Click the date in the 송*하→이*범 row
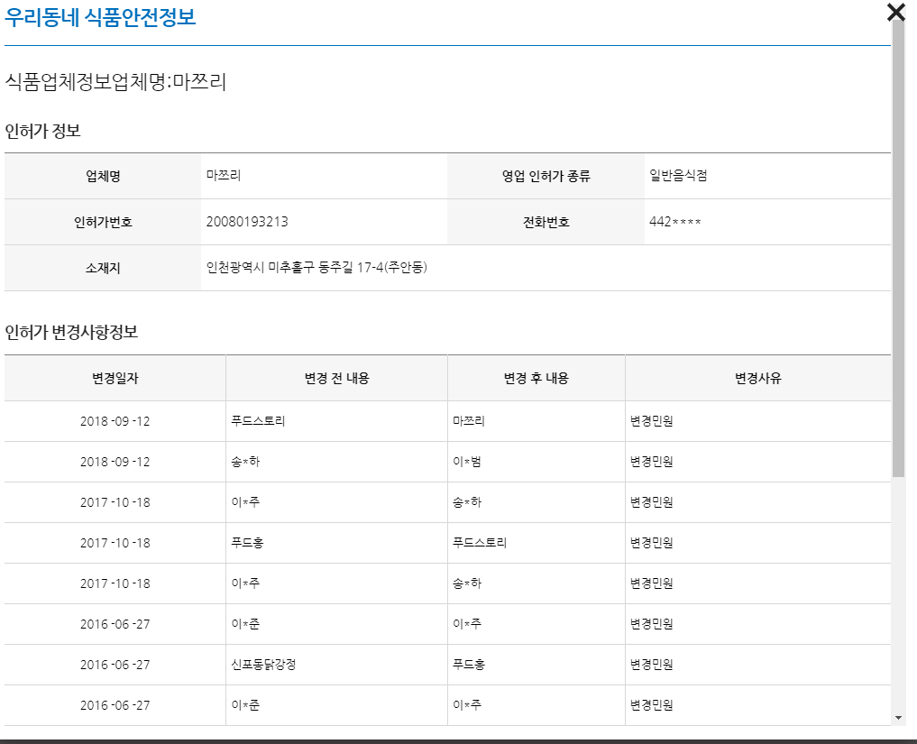Viewport: 917px width, 744px height. pyautogui.click(x=115, y=462)
